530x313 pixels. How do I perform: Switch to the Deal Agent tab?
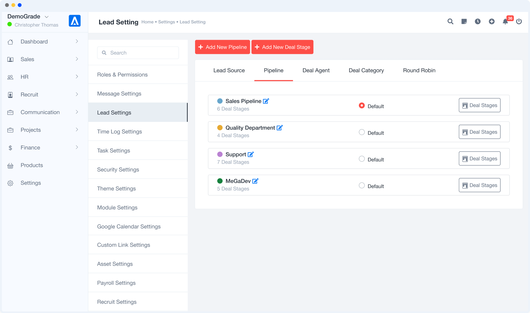(x=316, y=70)
